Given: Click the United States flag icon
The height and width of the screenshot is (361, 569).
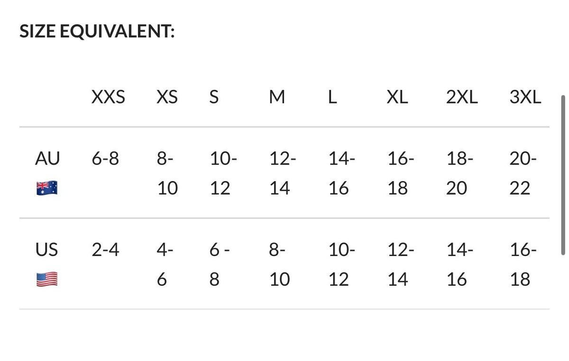Looking at the screenshot, I should pos(47,279).
